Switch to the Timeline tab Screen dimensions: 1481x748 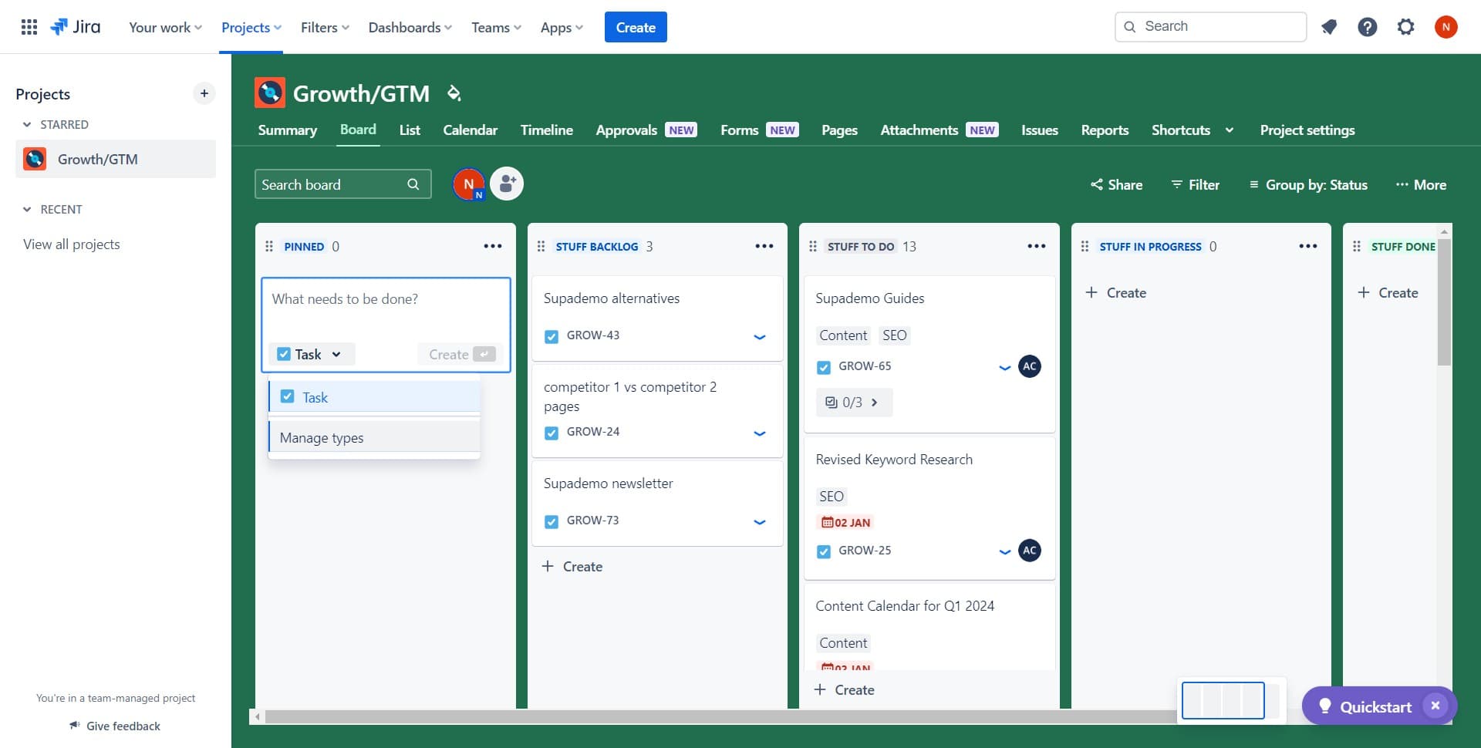[546, 130]
